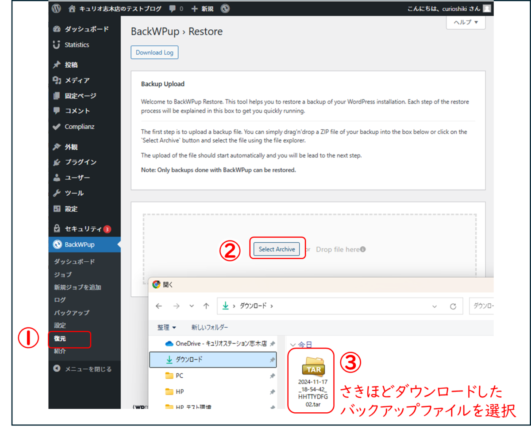Open ダッシュボード gauge icon in sidebar

click(57, 29)
